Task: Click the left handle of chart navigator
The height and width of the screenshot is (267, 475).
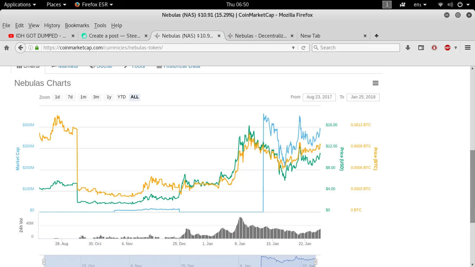Action: [x=44, y=262]
